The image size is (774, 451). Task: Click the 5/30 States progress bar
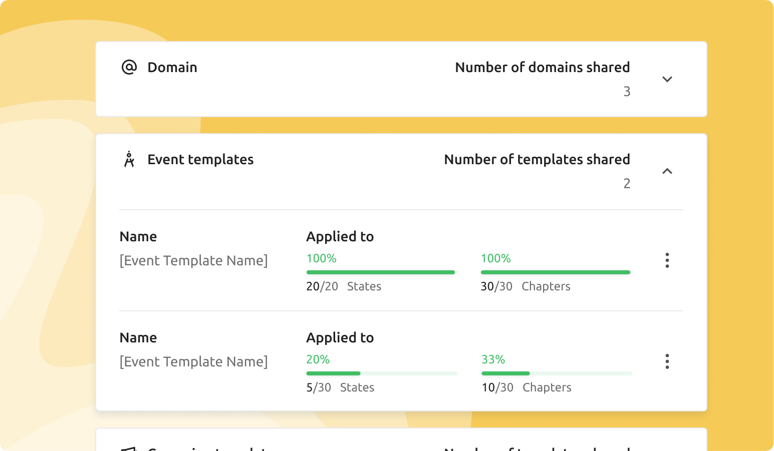coord(381,373)
